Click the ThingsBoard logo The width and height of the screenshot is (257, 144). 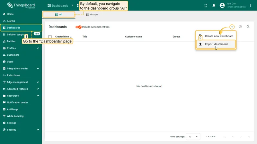(21, 5)
